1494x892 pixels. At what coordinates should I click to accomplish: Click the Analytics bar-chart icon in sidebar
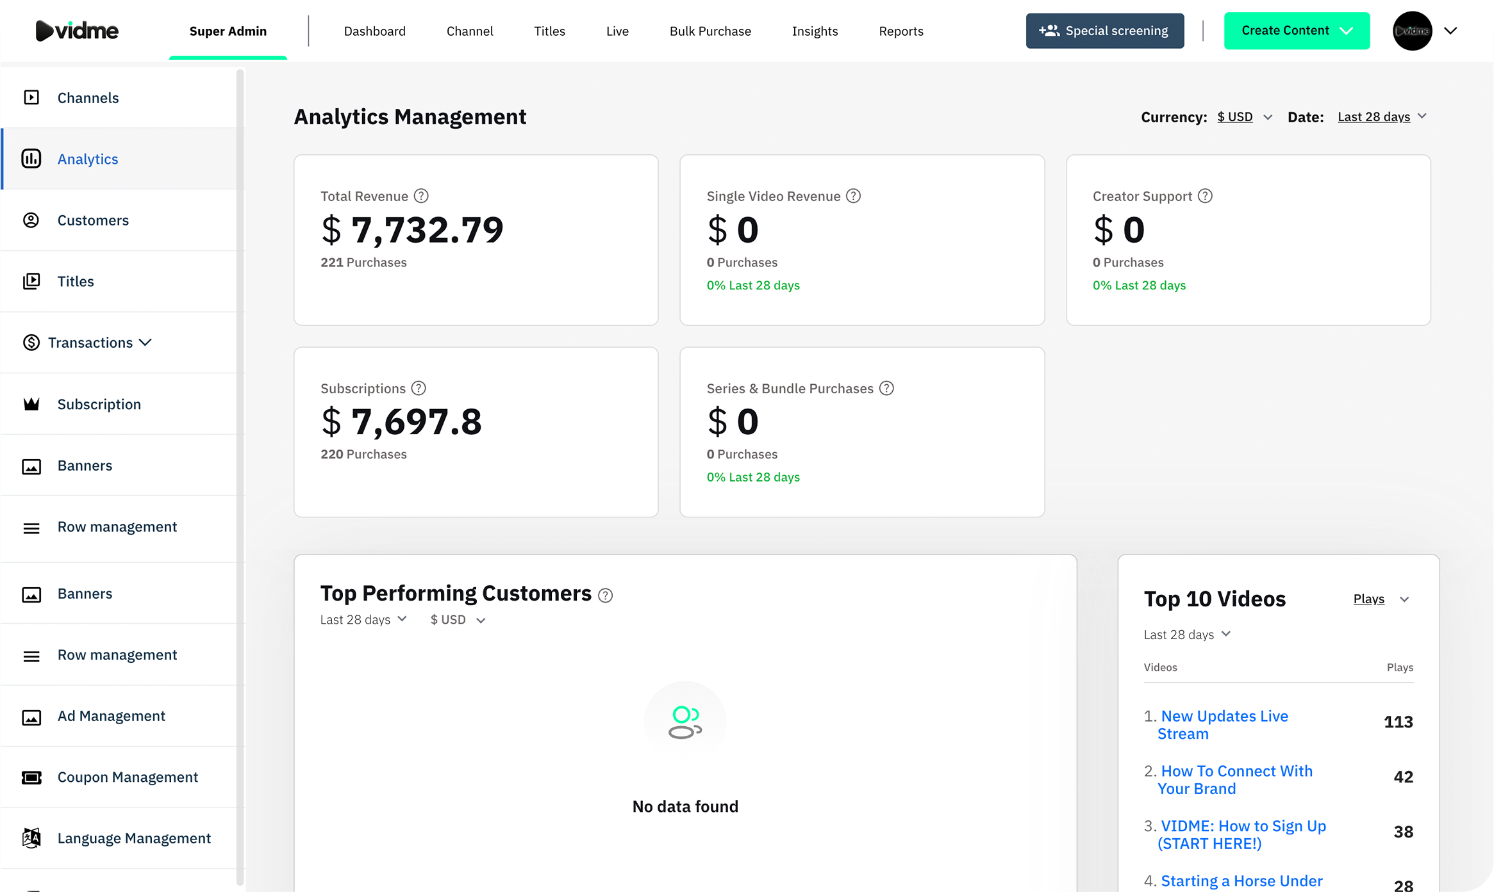(x=31, y=159)
